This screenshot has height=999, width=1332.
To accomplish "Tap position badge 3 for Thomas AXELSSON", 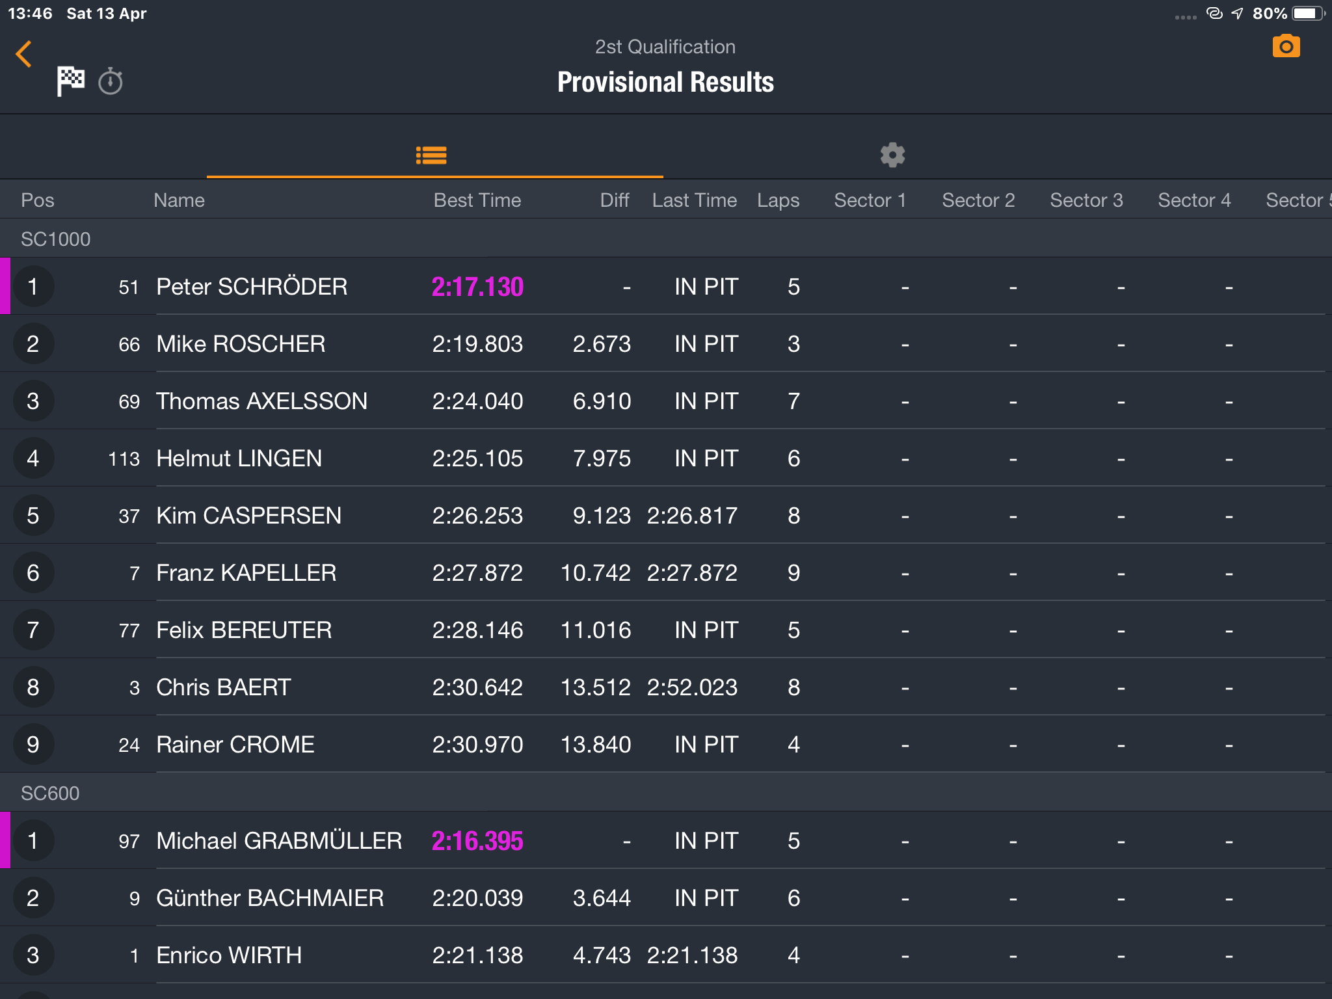I will [33, 401].
